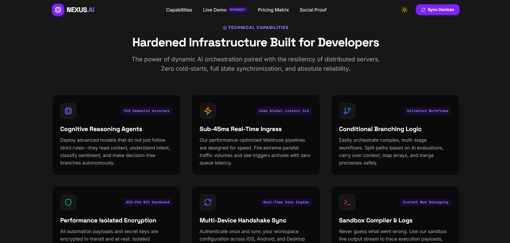
Task: Toggle the sun light-mode theme icon
Action: 404,10
